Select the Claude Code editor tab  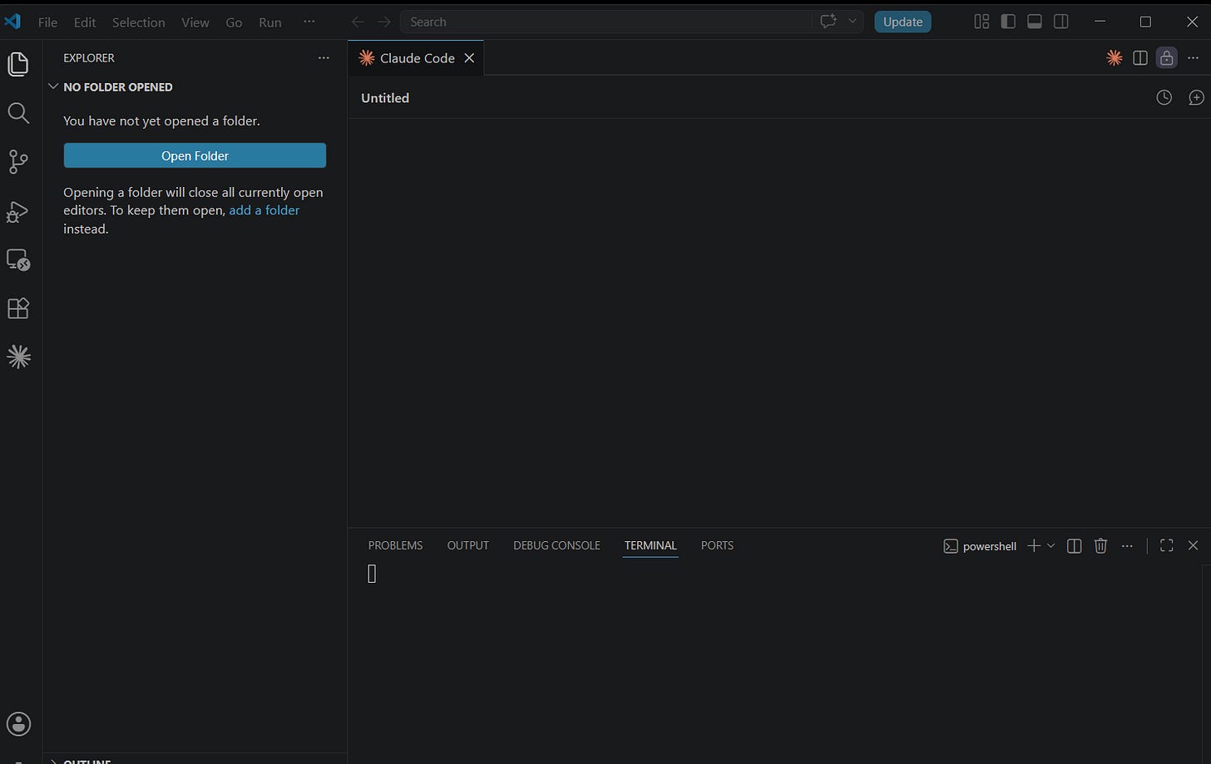[416, 57]
